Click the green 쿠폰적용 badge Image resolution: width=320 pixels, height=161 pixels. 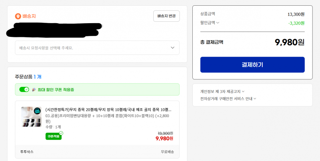coord(53,136)
